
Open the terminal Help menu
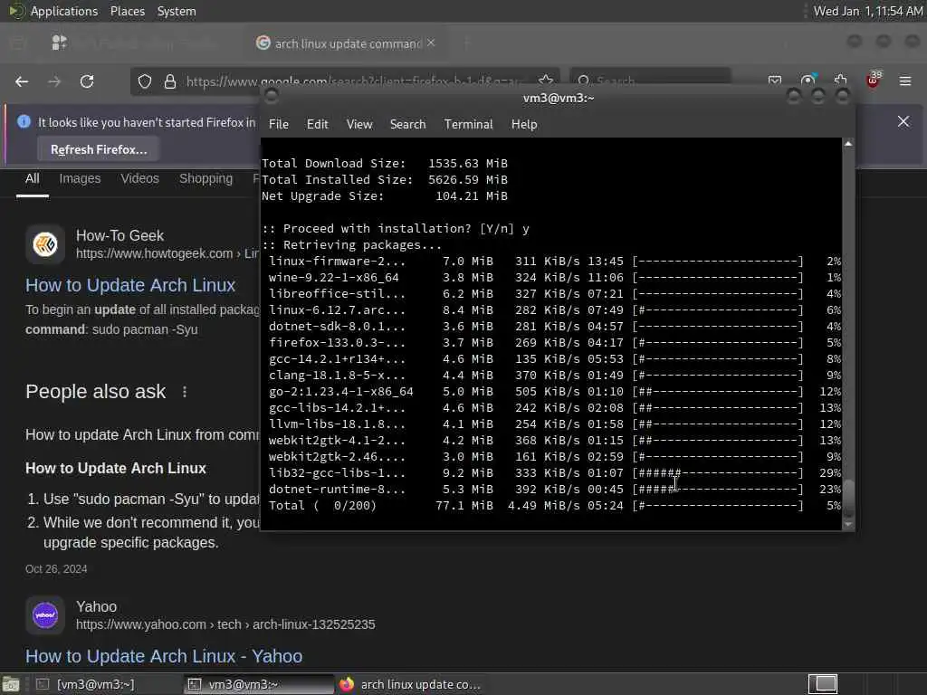coord(524,124)
